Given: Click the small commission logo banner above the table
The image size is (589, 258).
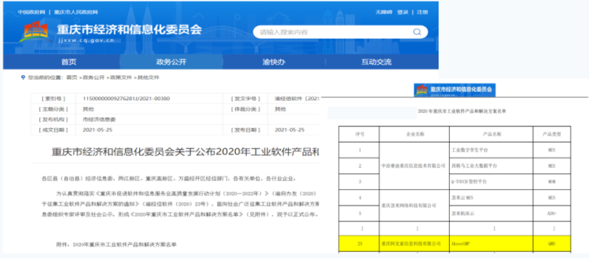Looking at the screenshot, I should tap(455, 90).
